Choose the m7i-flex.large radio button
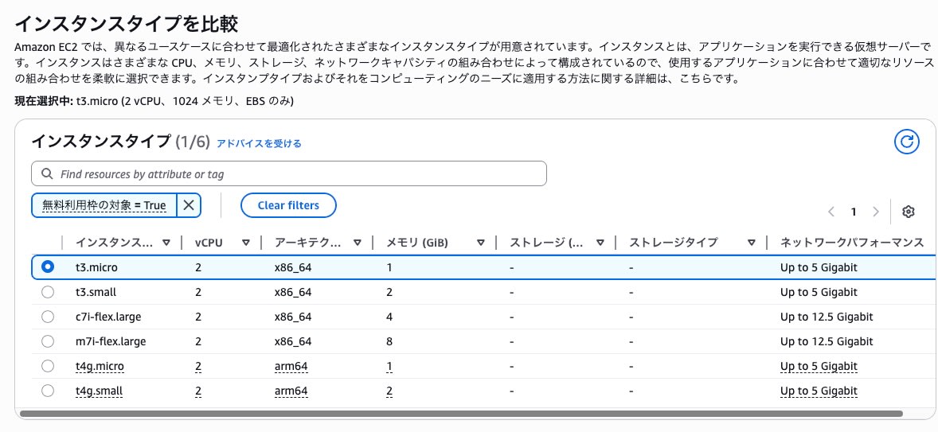This screenshot has width=938, height=432. pos(48,341)
